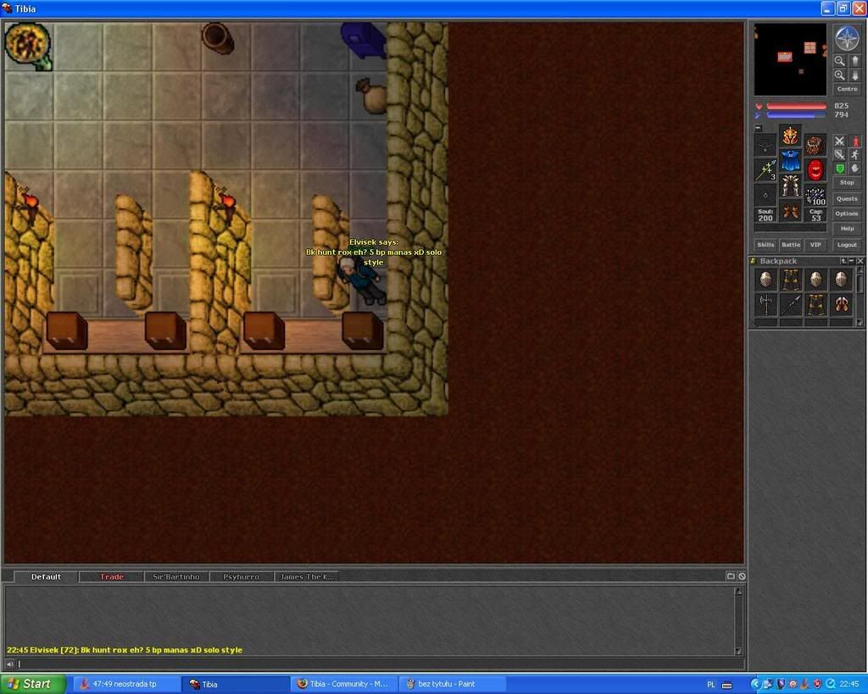Click the minimap compass rose
The image size is (868, 694).
(847, 38)
